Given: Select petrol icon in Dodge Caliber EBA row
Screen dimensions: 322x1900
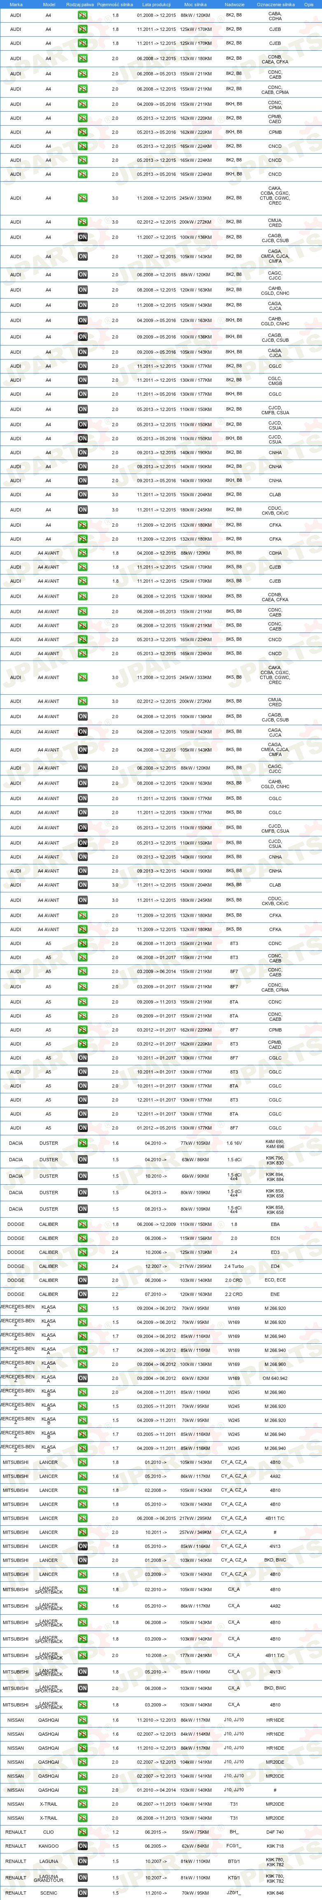Looking at the screenshot, I should pyautogui.click(x=82, y=1224).
